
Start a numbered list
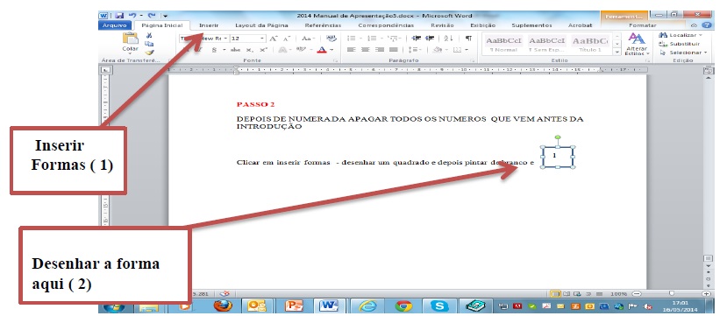[372, 39]
